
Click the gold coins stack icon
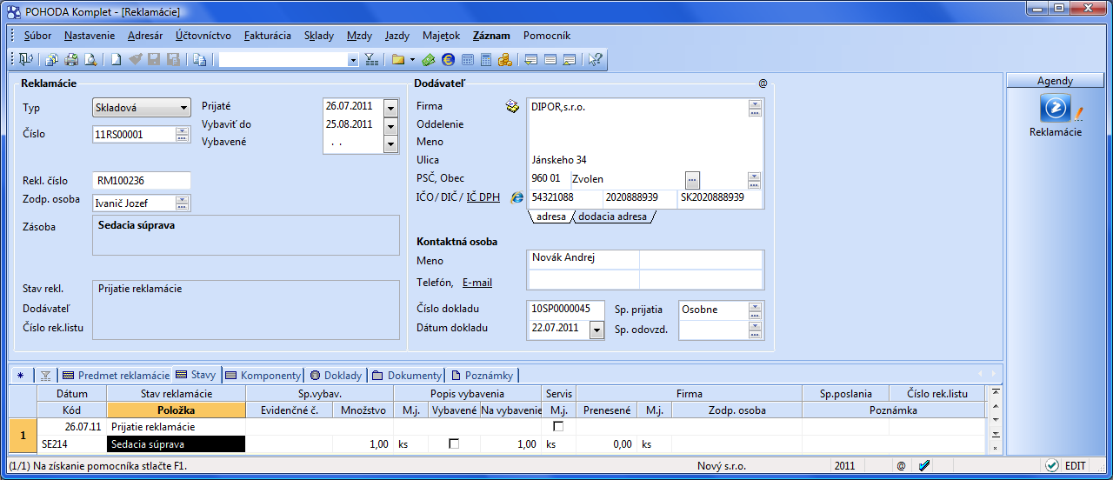pos(504,60)
